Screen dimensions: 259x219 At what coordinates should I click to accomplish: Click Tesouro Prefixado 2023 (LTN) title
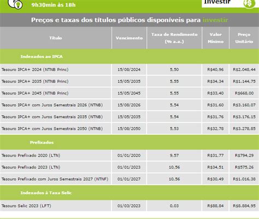[x=31, y=167]
